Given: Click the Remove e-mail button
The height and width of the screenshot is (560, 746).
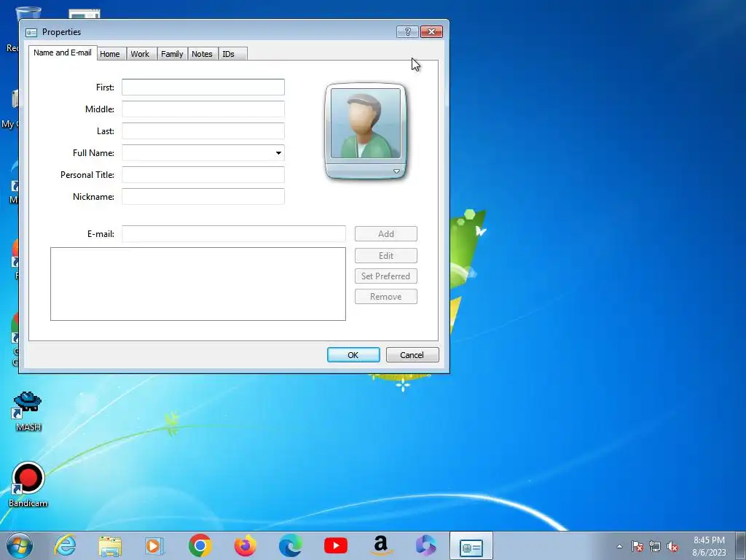Looking at the screenshot, I should point(386,297).
